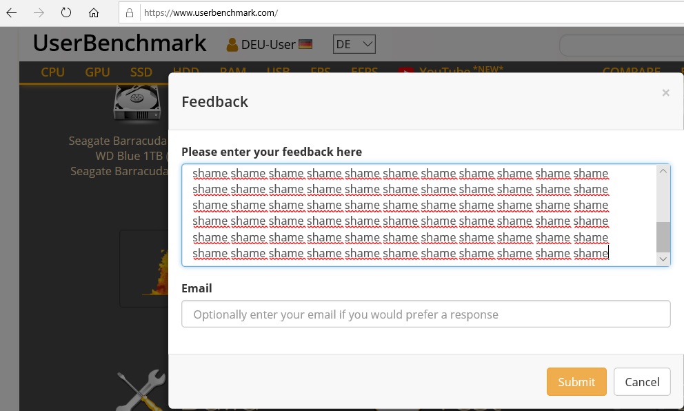Open the DE language dropdown

353,43
